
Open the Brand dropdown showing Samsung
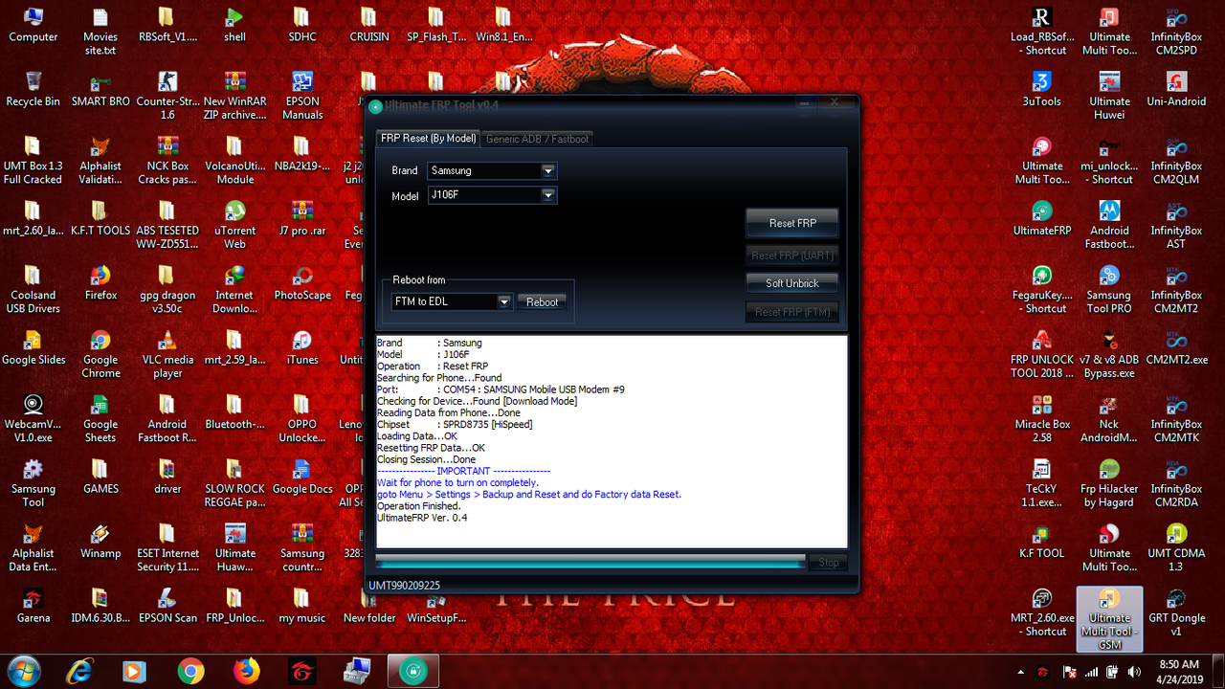(492, 170)
